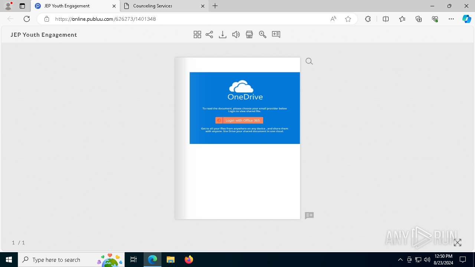This screenshot has width=475, height=267.
Task: Click the browser refresh button
Action: click(27, 19)
